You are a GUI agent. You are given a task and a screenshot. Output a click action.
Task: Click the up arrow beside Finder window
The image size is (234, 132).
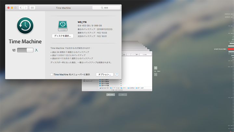[x=155, y=68]
